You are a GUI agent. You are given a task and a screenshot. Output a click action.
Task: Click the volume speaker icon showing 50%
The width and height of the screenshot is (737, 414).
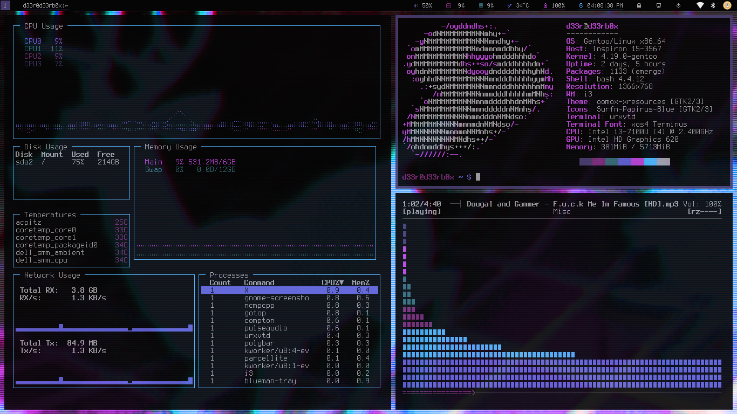click(416, 5)
